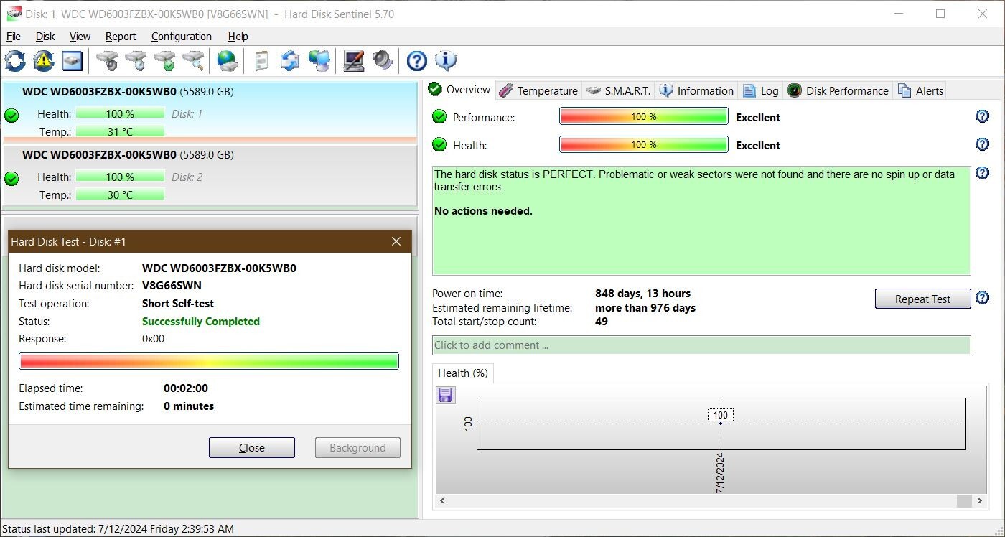Viewport: 1005px width, 537px height.
Task: Save the Health chart using floppy disk icon
Action: pyautogui.click(x=445, y=395)
